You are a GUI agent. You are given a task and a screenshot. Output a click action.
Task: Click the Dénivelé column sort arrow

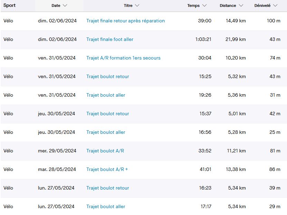pos(275,6)
